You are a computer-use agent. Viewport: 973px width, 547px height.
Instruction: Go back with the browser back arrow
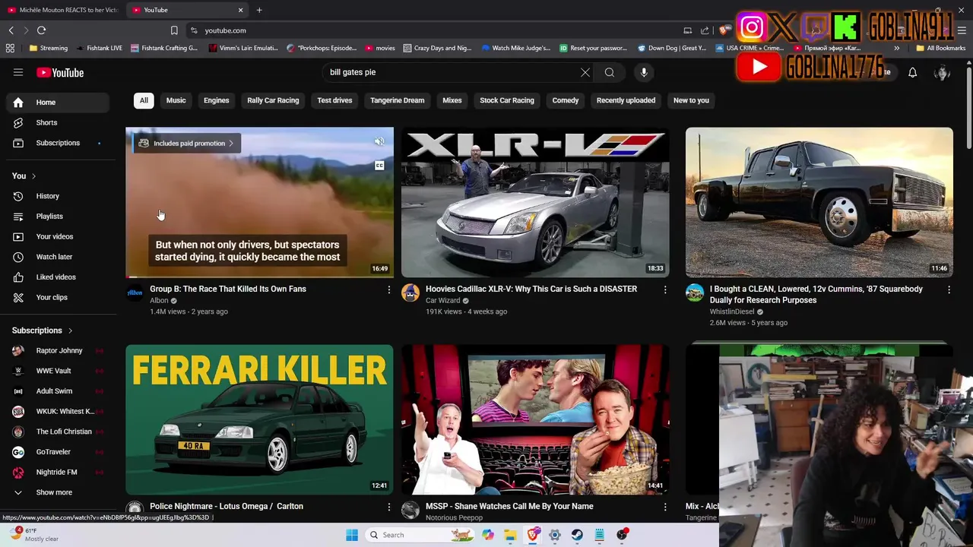coord(11,30)
